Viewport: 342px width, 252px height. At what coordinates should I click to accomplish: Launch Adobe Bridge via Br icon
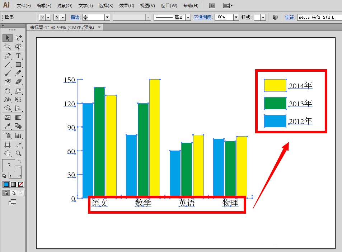coord(212,6)
